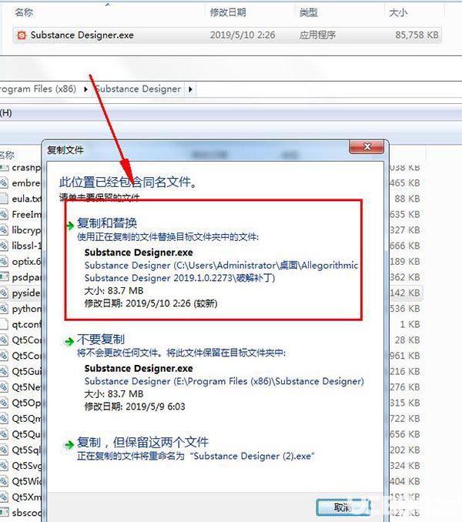
Task: Click the Qt5Svg file icon
Action: (4, 466)
